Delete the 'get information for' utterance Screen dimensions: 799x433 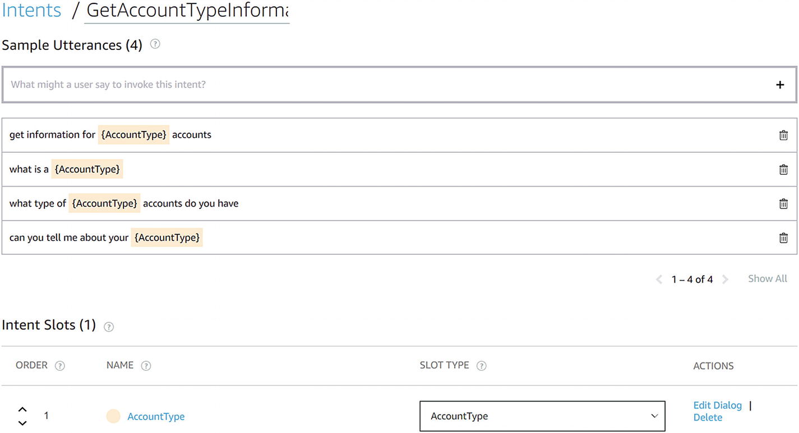(783, 135)
